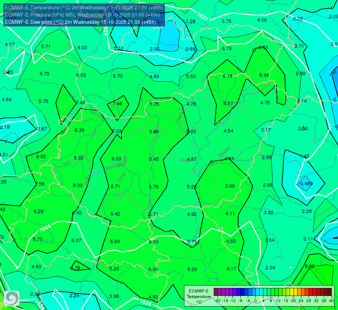This screenshot has width=338, height=310.
Task: Click the 1.28 temperature value
Action: [191, 21]
